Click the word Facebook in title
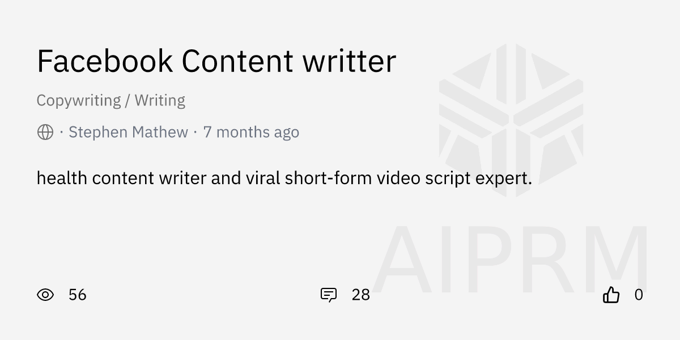Viewport: 680px width, 340px height. (x=105, y=61)
